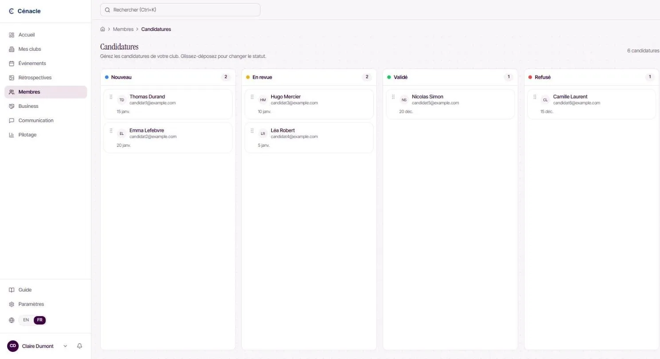
Task: Grab the drag handle on Hugo Mercier card
Action: [252, 97]
